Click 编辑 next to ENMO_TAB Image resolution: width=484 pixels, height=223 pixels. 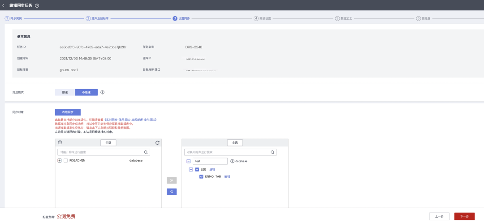point(227,177)
